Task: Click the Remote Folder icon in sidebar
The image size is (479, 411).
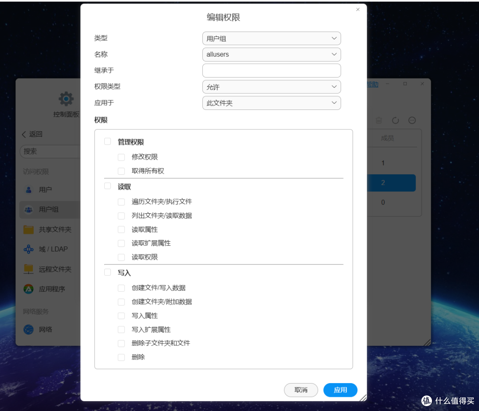Action: click(28, 269)
